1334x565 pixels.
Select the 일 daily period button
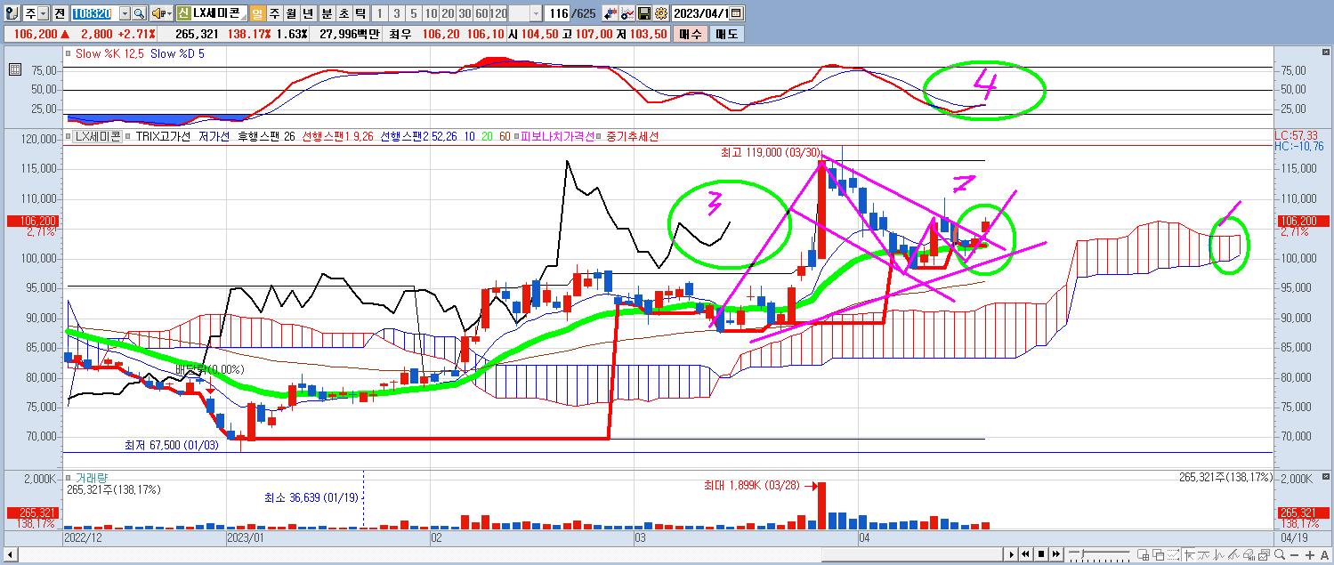[x=257, y=13]
